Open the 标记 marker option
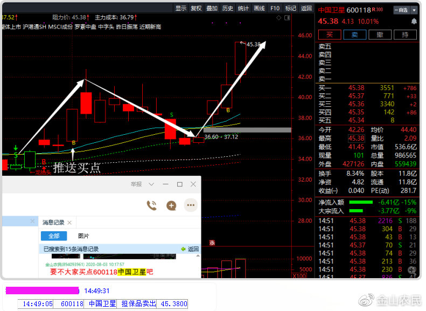 [x=291, y=8]
